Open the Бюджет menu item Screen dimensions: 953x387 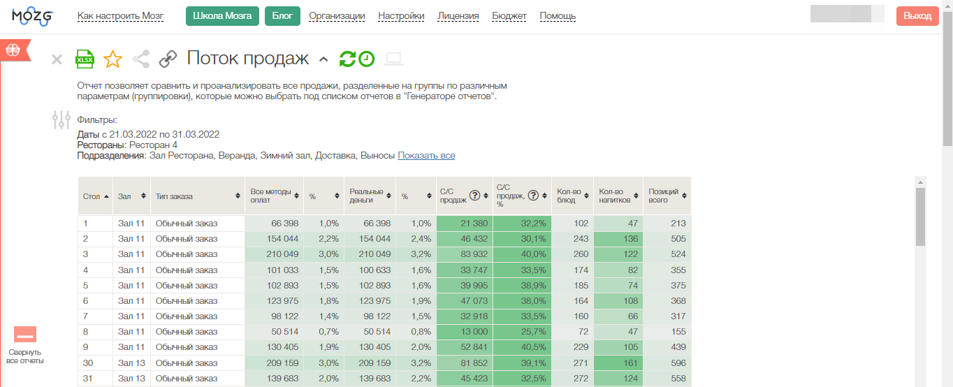(x=509, y=16)
